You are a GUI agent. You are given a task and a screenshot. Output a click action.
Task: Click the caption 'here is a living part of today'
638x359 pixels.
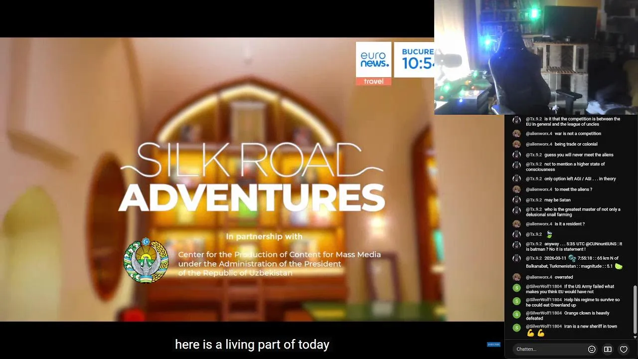point(252,345)
